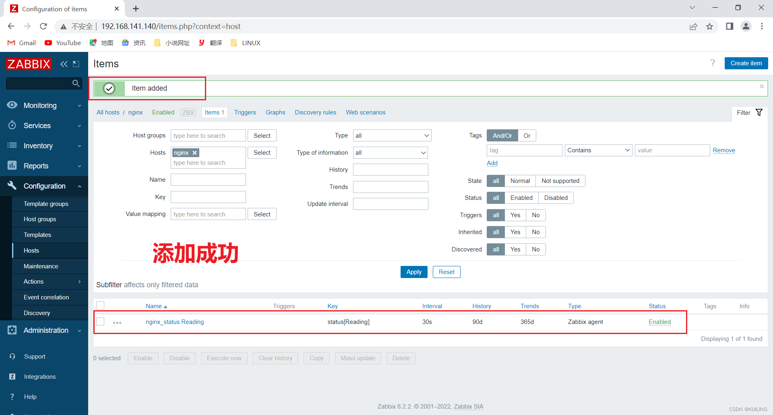Open Gmail bookmark

point(22,43)
